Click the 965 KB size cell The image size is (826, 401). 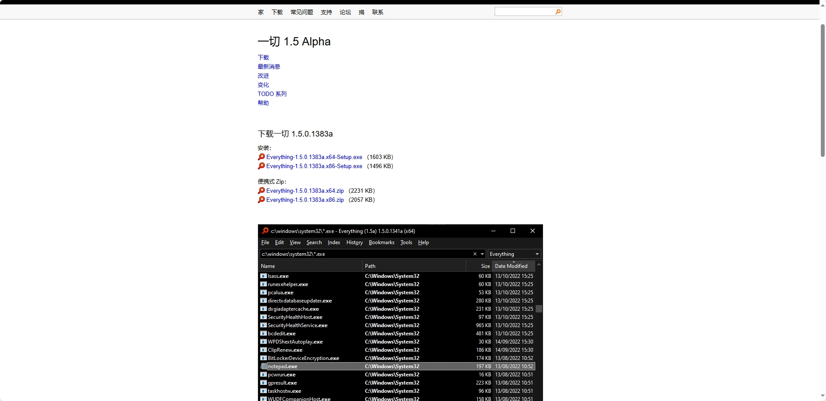tap(483, 325)
